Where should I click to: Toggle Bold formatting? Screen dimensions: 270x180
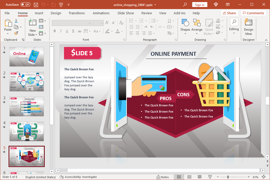point(55,31)
